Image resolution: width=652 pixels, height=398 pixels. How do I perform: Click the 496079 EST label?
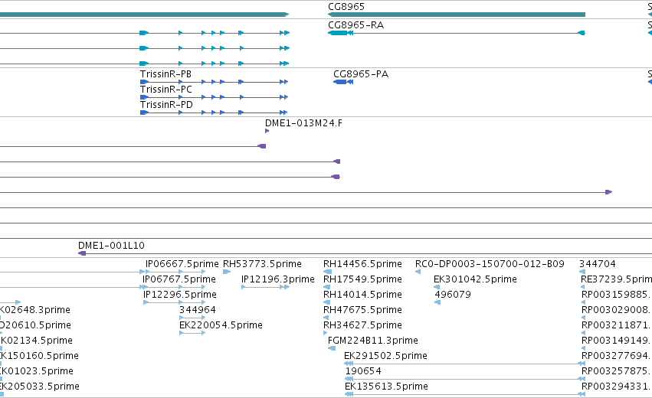(x=453, y=295)
